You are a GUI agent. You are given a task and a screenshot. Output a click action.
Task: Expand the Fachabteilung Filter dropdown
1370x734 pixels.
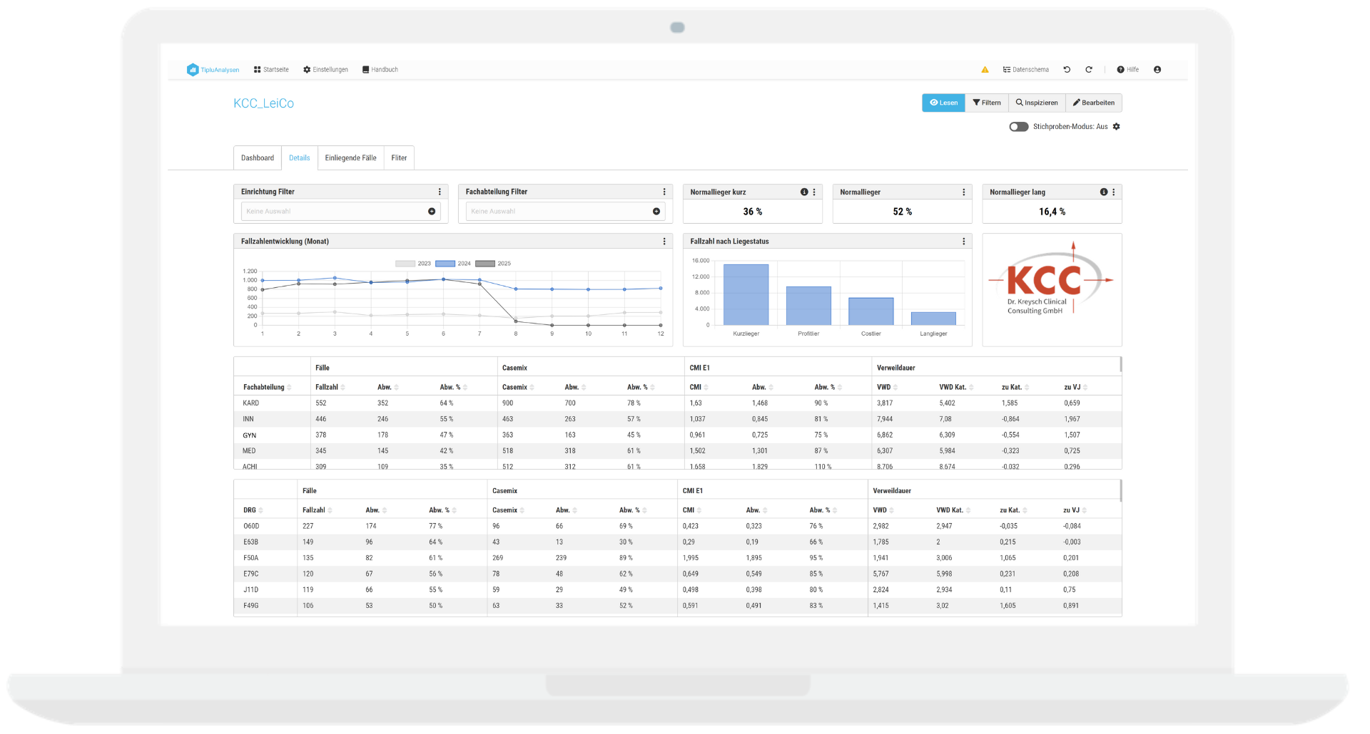pyautogui.click(x=656, y=212)
